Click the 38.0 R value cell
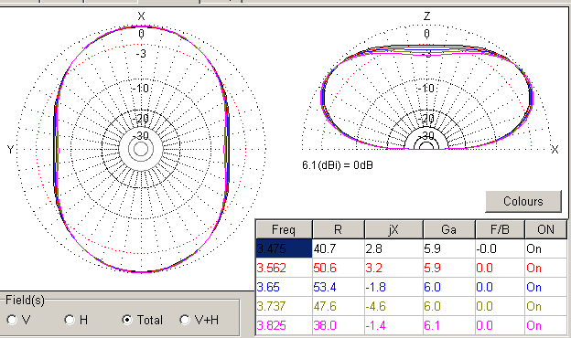The image size is (571, 338). click(339, 325)
